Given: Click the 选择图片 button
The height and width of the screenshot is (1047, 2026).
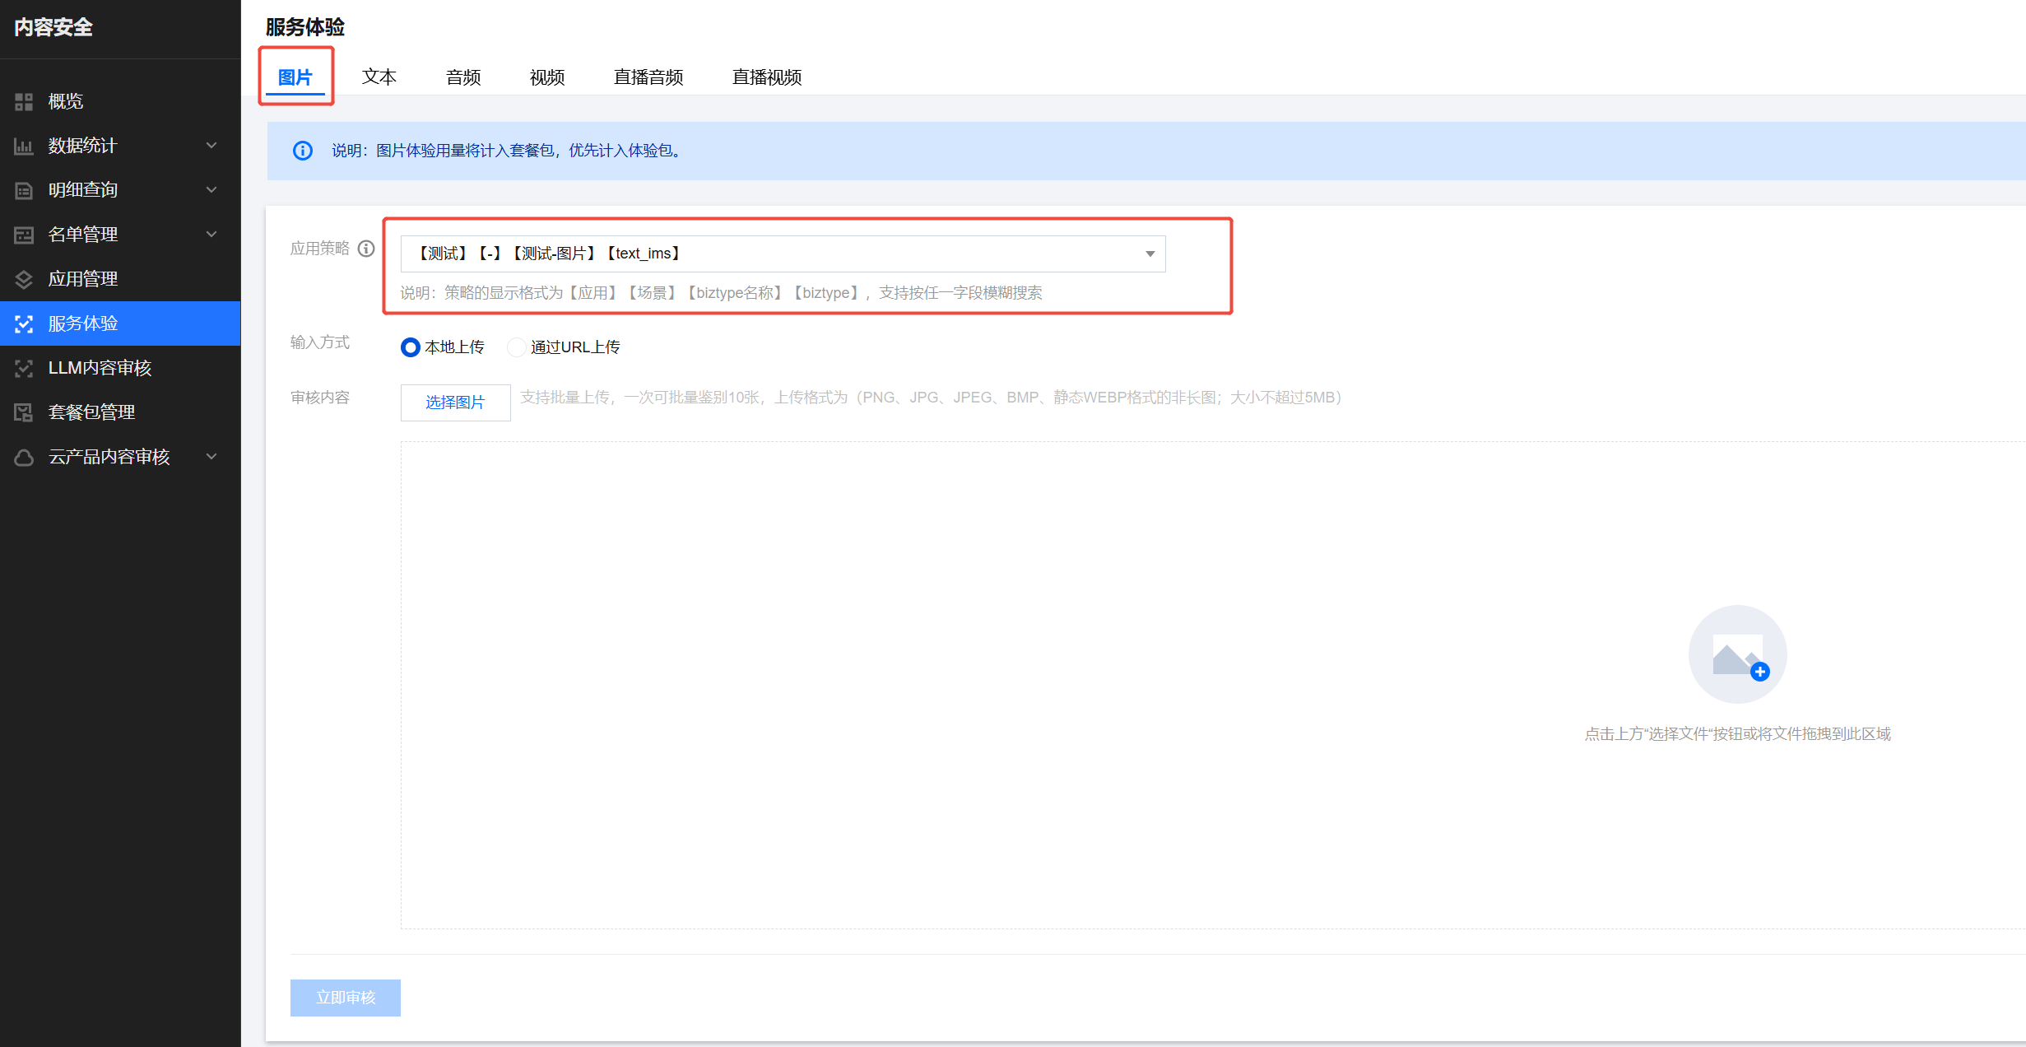Looking at the screenshot, I should point(455,403).
